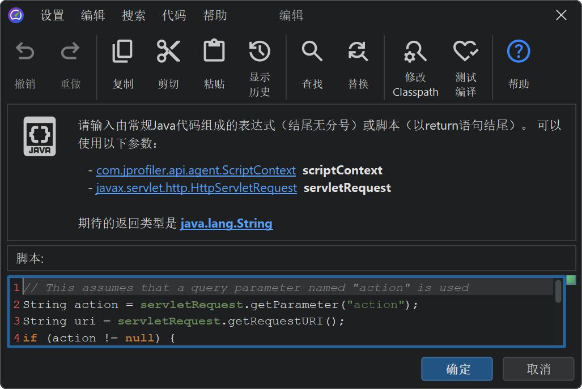Click the Help (帮助) question mark icon
The width and height of the screenshot is (582, 389).
(x=518, y=52)
